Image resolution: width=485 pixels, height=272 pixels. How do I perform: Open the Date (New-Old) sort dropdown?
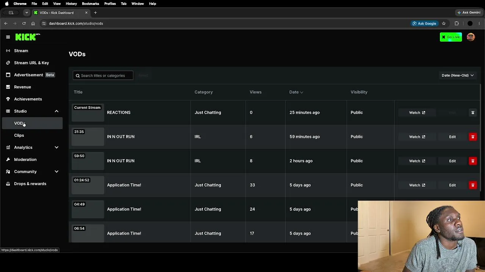click(x=458, y=75)
